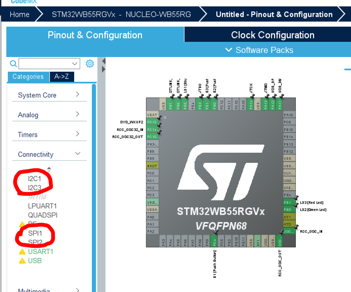Click STM32WB55RGVx - NUCLEO-WB55RG breadcrumb
This screenshot has width=351, height=292.
point(121,14)
